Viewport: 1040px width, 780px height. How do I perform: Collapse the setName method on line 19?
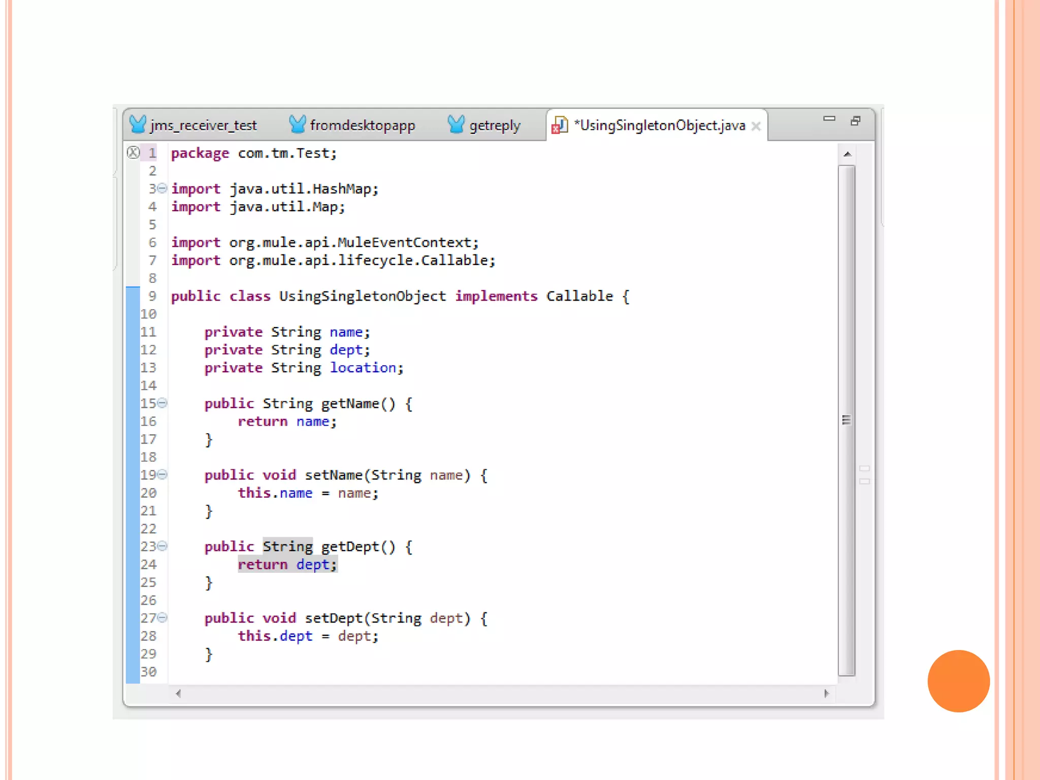coord(162,475)
